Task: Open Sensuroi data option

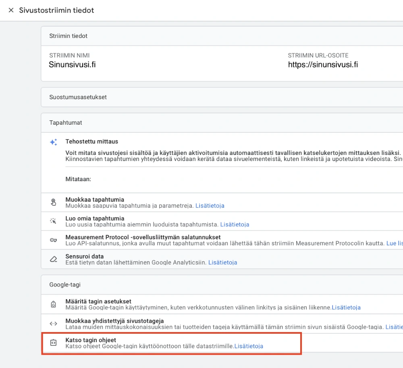Action: point(222,259)
